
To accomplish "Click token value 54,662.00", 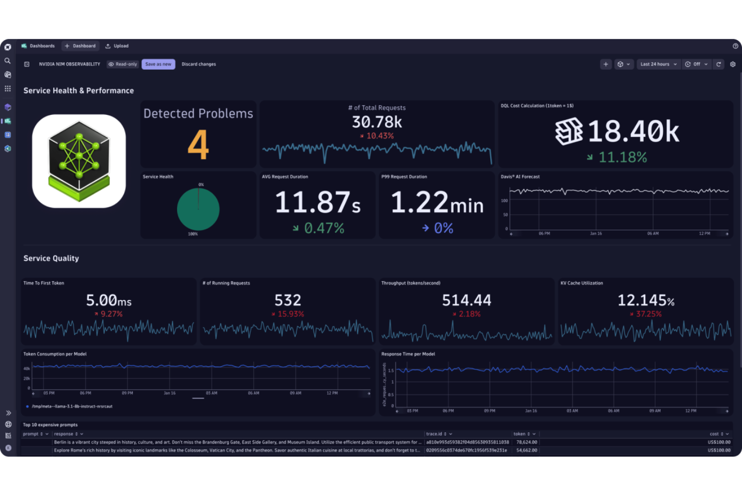I will click(526, 450).
